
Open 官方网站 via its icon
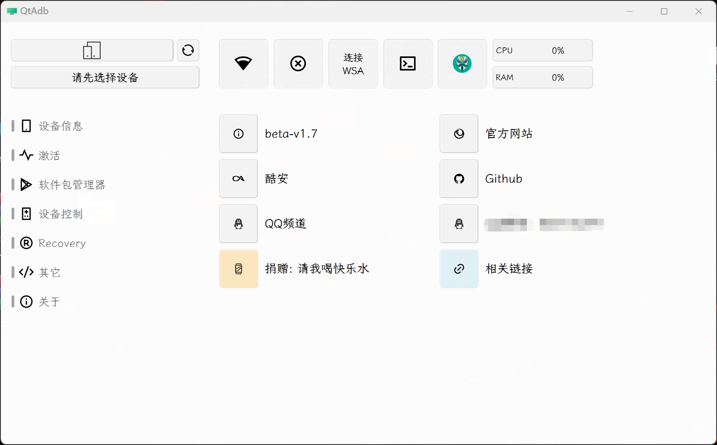point(459,134)
